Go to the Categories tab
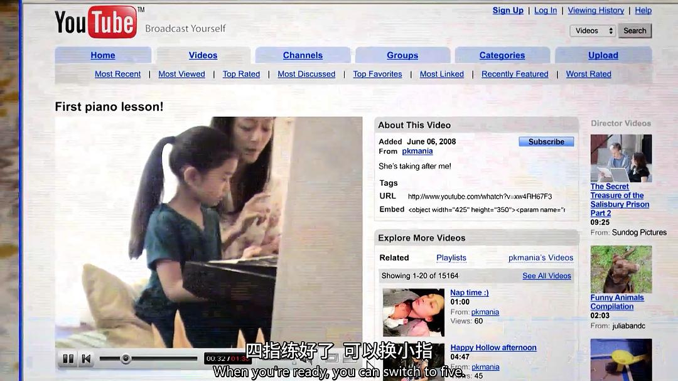Screen dimensions: 678x381 point(502,55)
